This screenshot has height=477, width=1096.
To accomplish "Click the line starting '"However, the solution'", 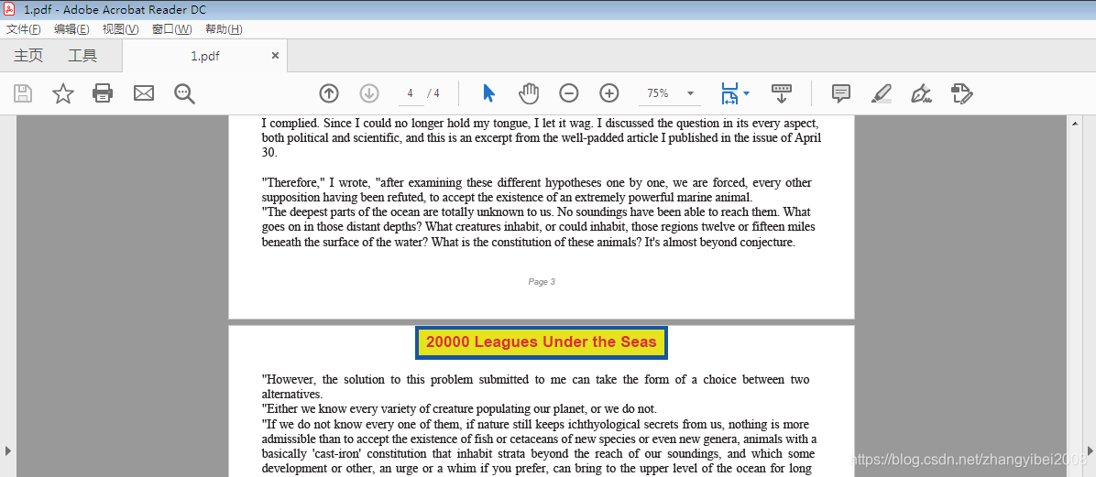I will [536, 380].
